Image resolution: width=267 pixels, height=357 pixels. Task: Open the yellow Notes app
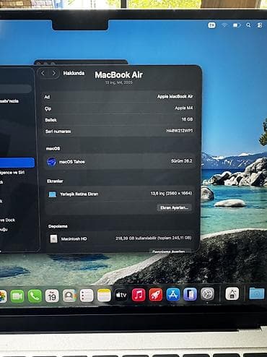tap(104, 296)
